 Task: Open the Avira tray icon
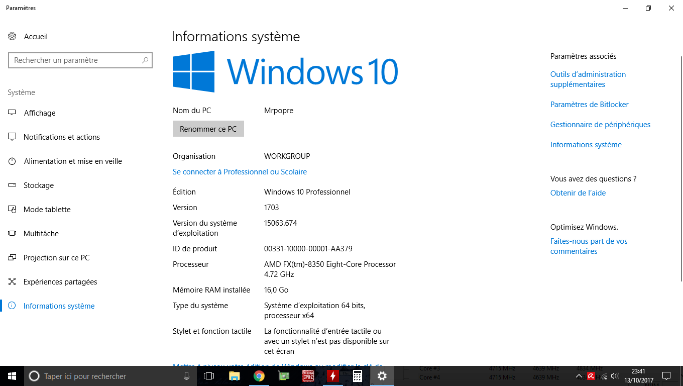click(x=591, y=376)
